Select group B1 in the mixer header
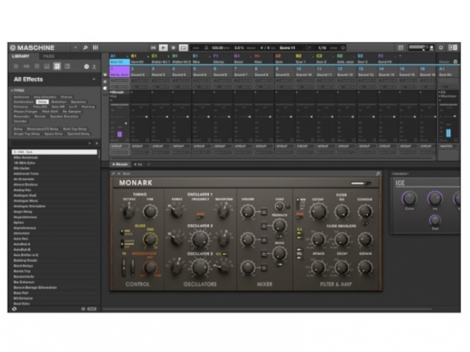This screenshot has height=352, width=470. point(141,58)
